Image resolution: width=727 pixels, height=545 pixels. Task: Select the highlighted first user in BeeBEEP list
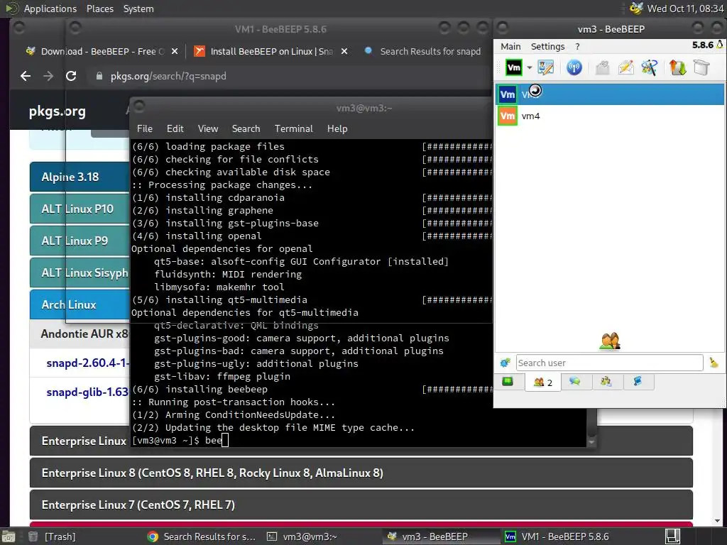click(610, 94)
